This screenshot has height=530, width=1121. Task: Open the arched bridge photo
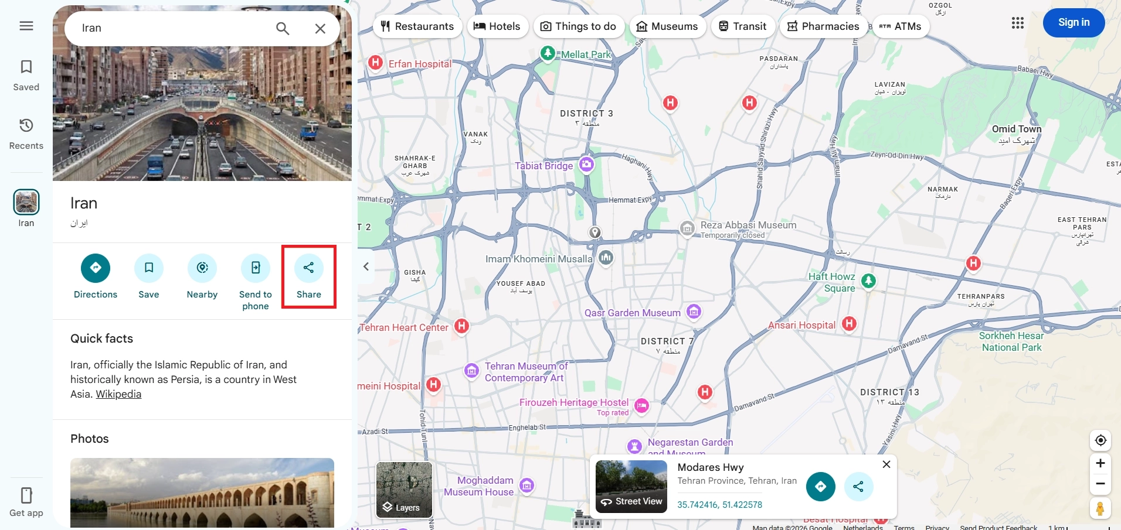202,493
